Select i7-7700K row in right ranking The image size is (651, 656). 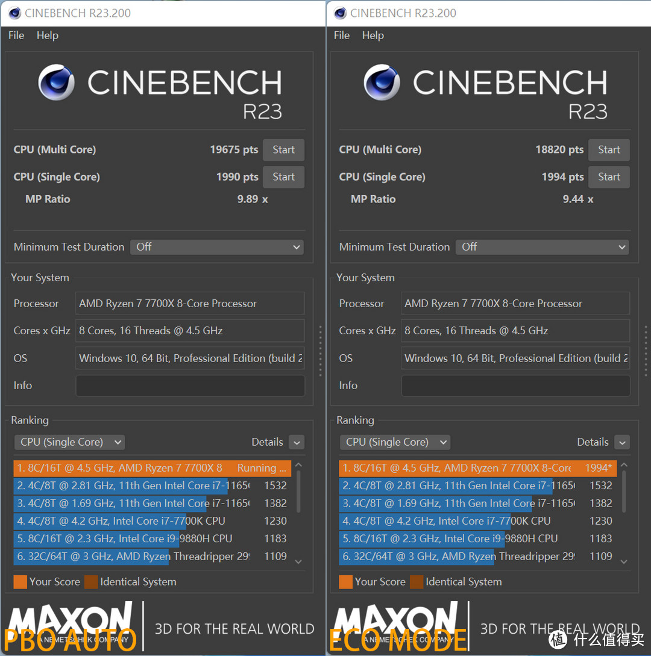477,521
